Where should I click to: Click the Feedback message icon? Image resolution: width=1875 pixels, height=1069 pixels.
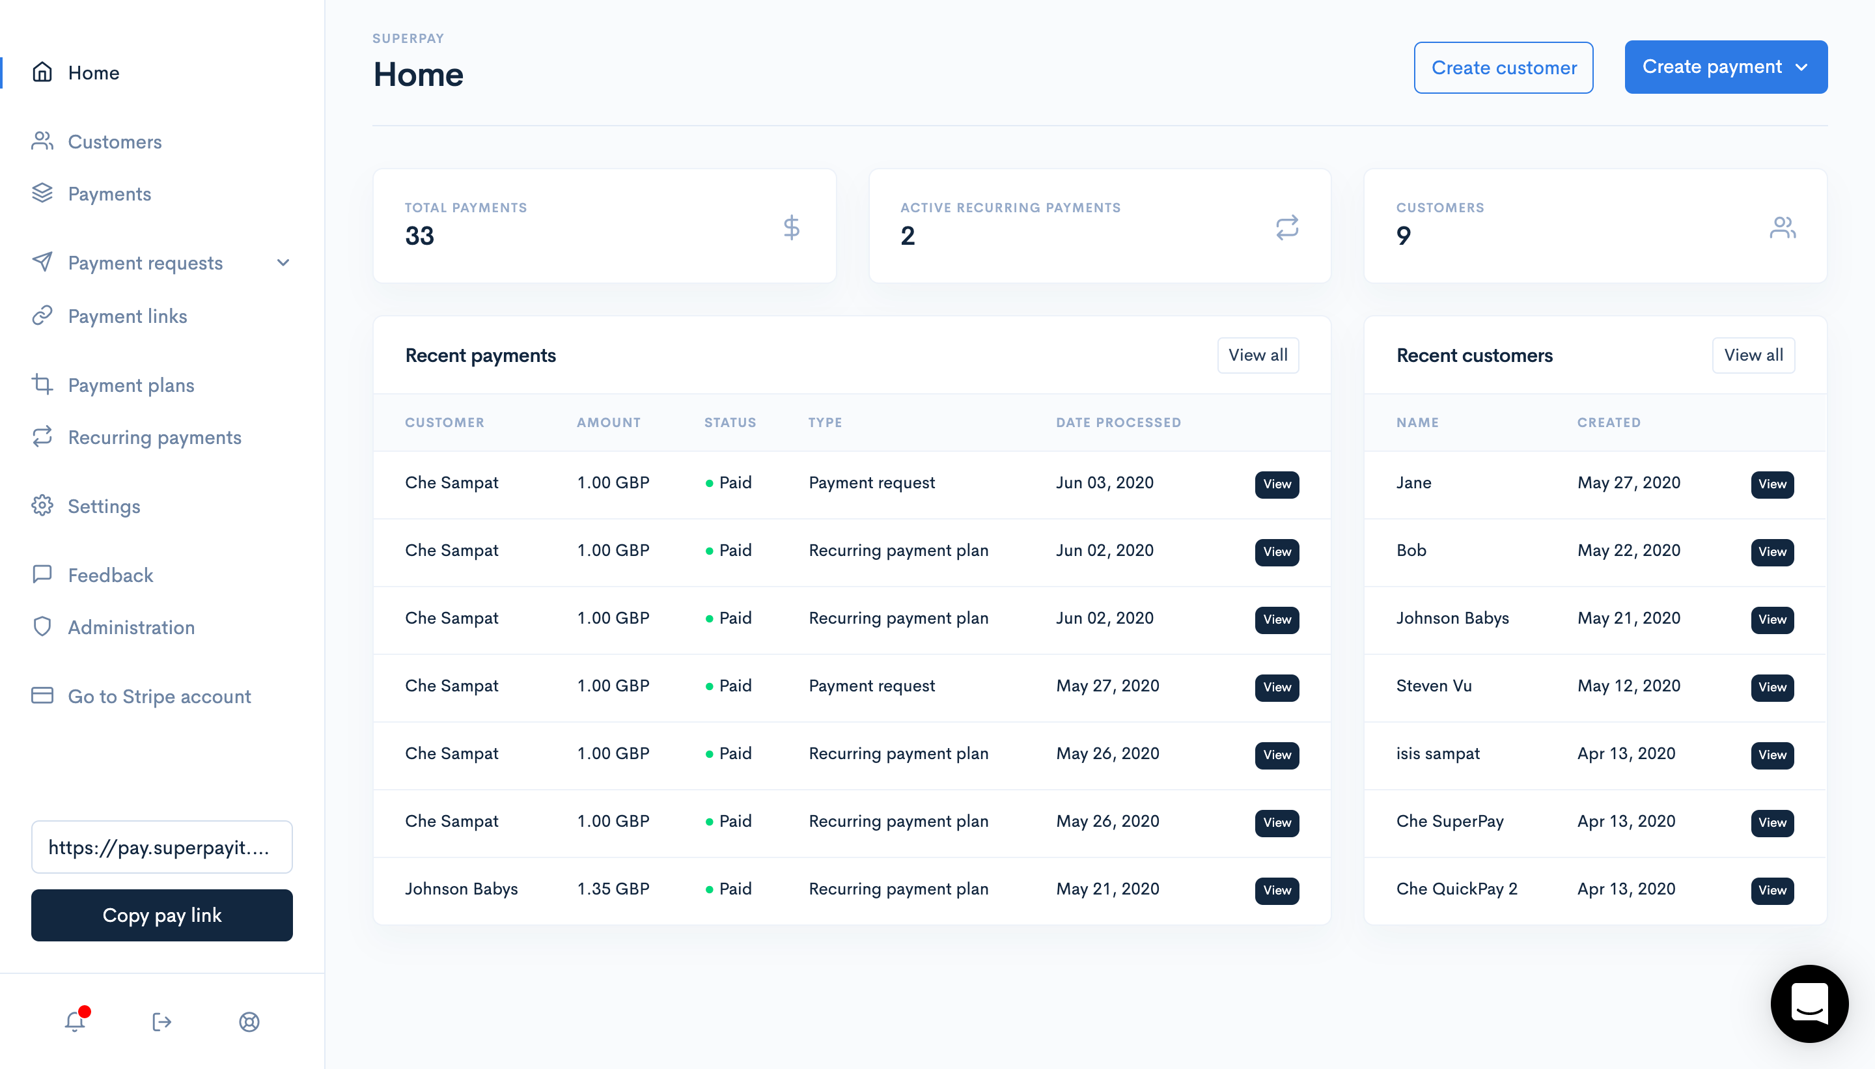[42, 574]
